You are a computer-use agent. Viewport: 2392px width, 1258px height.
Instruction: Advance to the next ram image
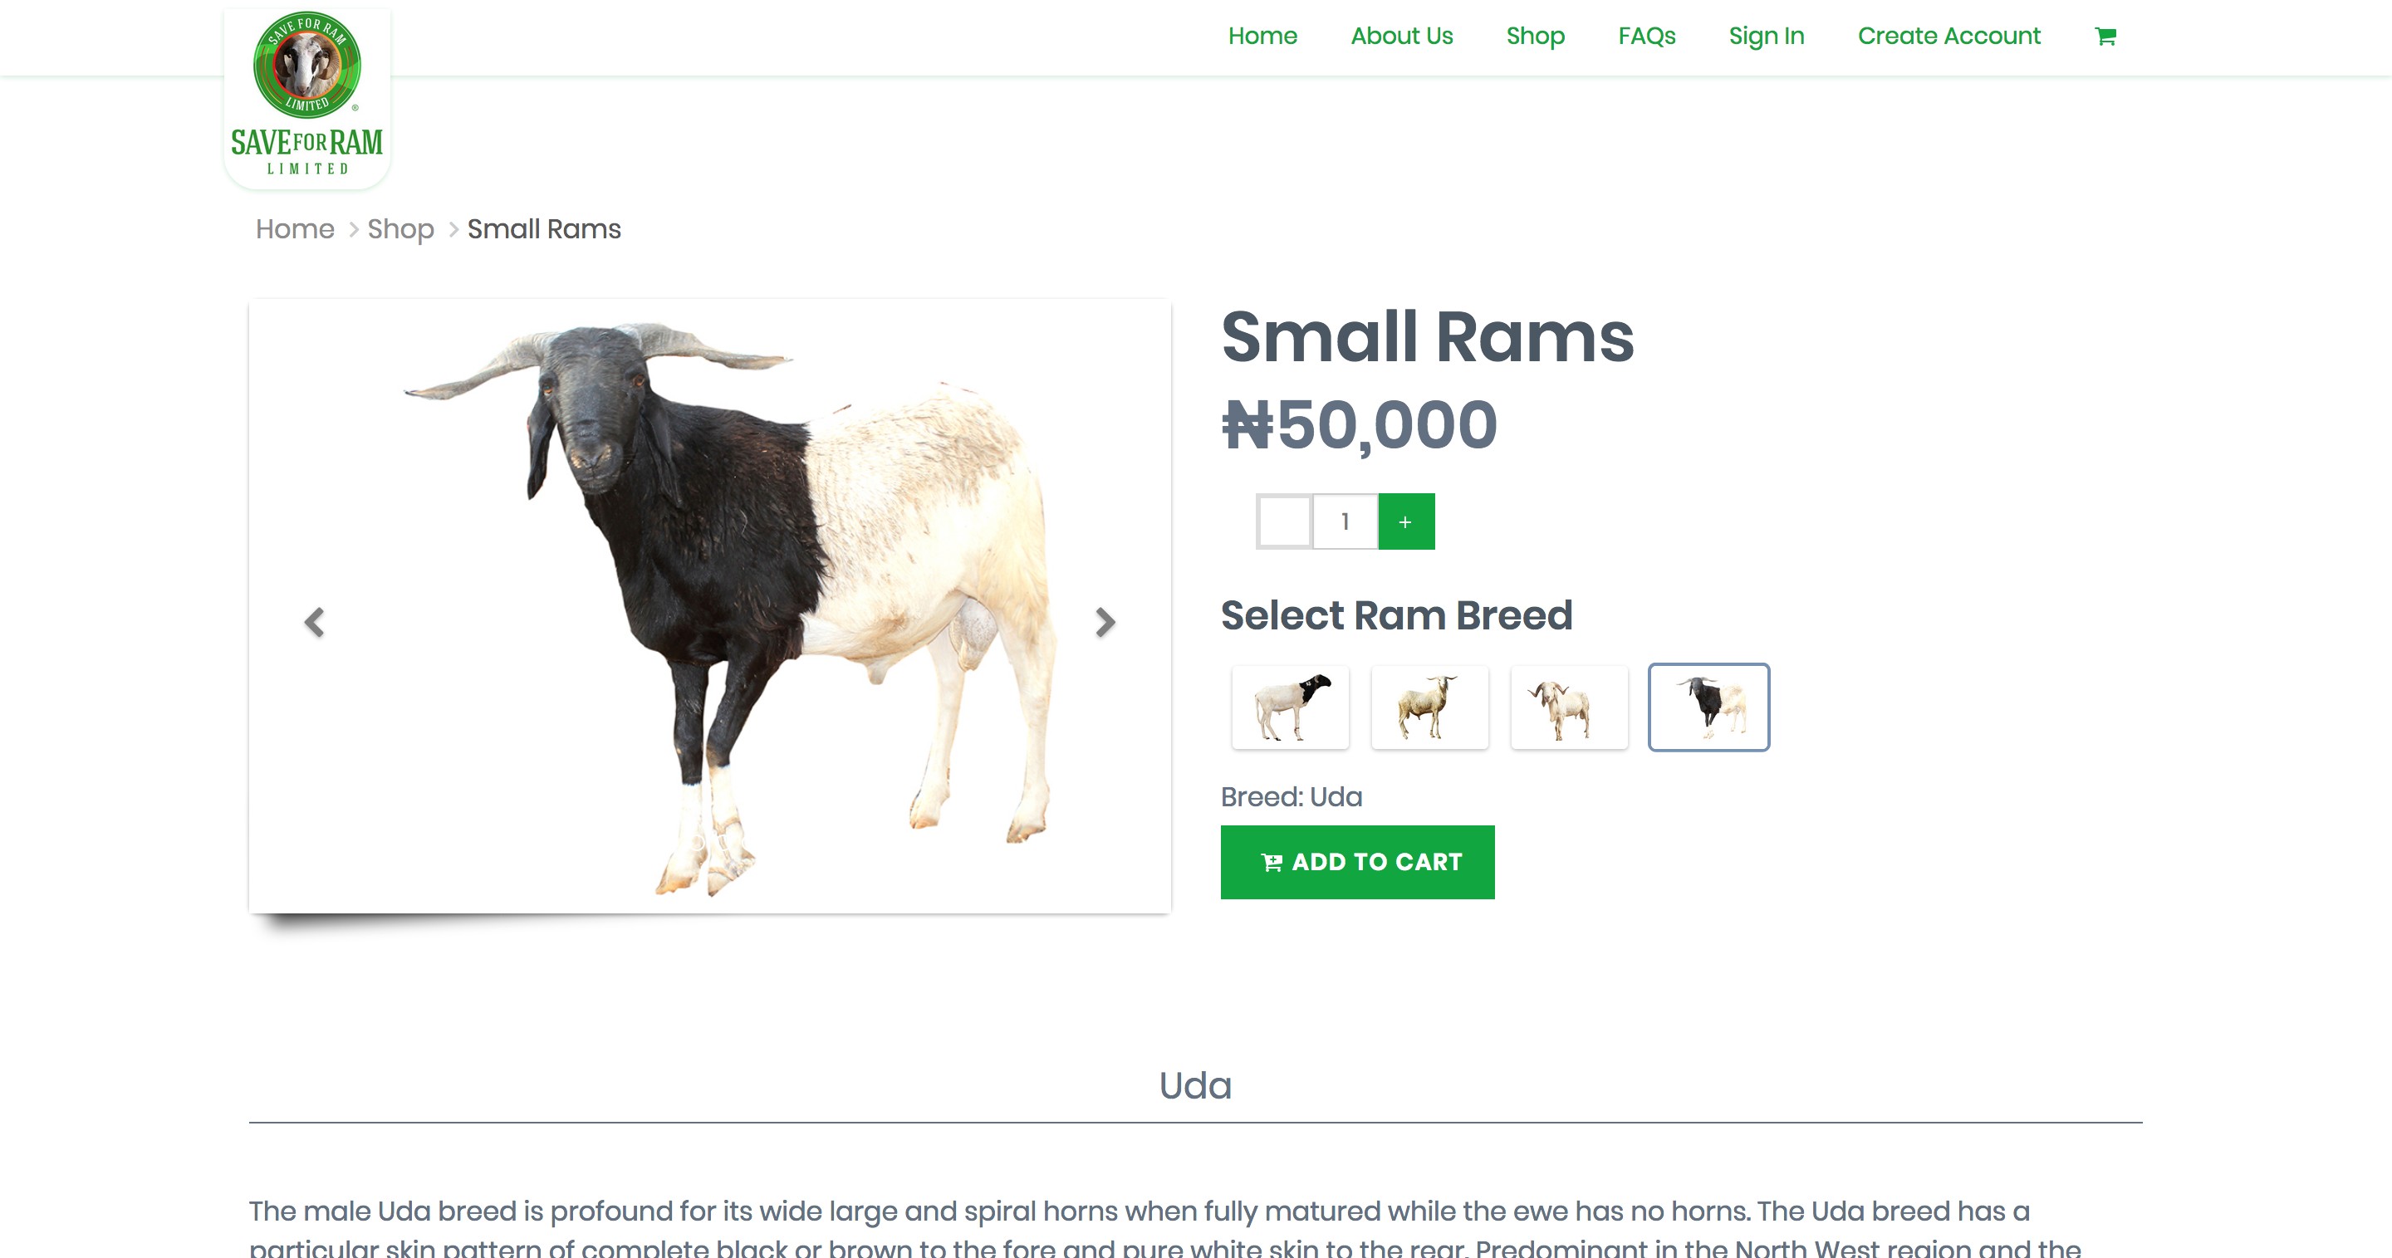pyautogui.click(x=1104, y=622)
